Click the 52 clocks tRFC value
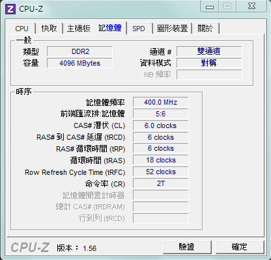Viewport: 271px width, 260px height. point(161,172)
